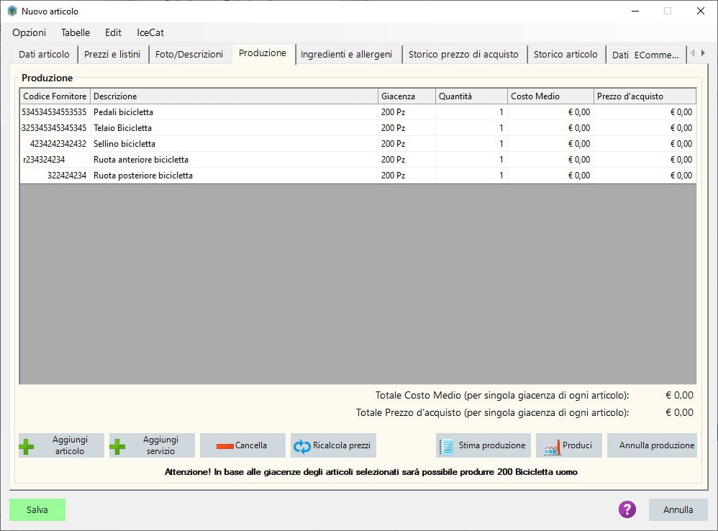The image size is (718, 531).
Task: Select the Pedali bicicletta row
Action: point(358,112)
